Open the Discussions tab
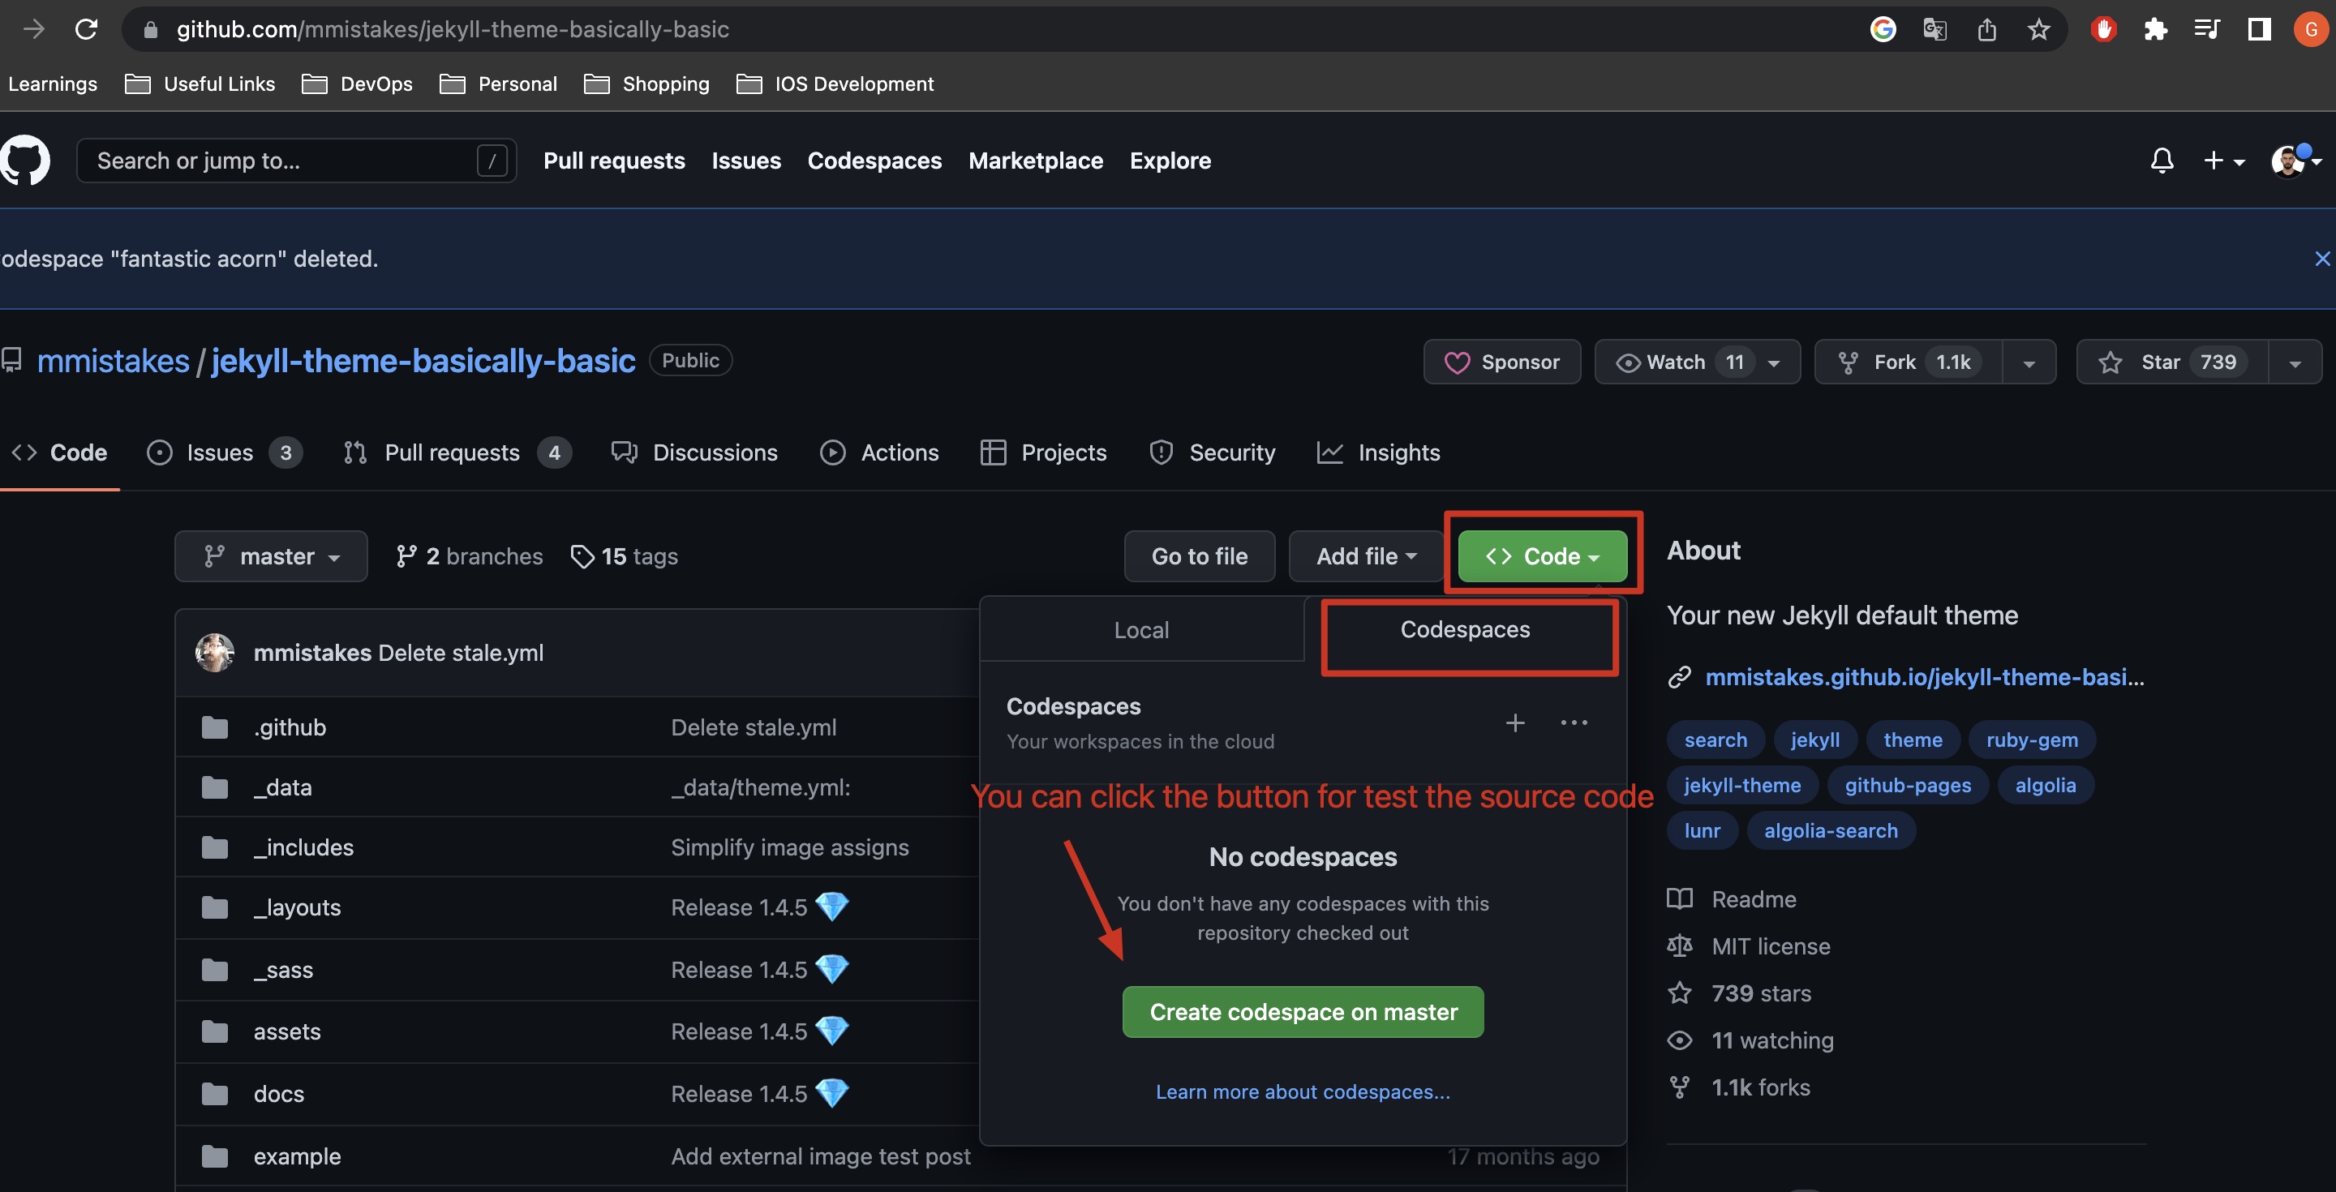Viewport: 2336px width, 1192px height. (x=693, y=452)
